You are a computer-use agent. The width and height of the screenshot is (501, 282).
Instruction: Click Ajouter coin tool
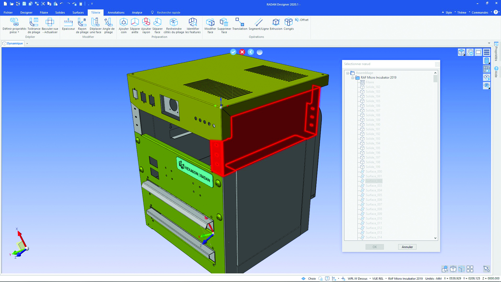click(x=124, y=25)
